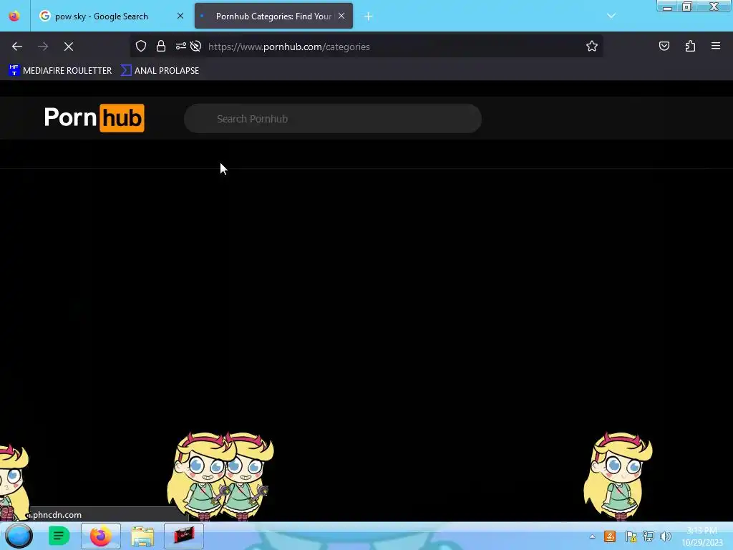Open the Windows Start orb
This screenshot has height=550, width=733.
pyautogui.click(x=19, y=536)
